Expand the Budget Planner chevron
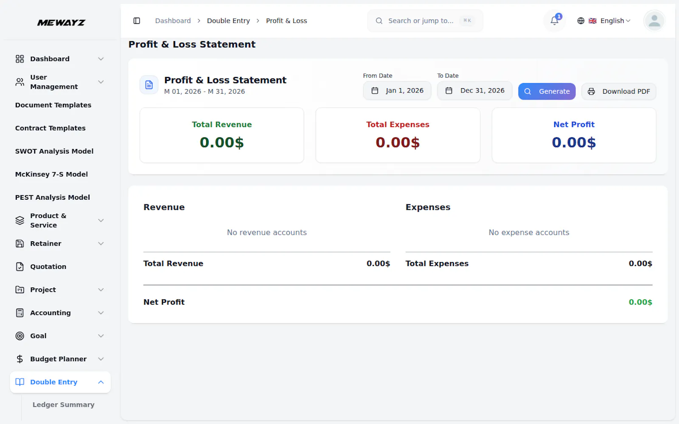Image resolution: width=679 pixels, height=424 pixels. [x=101, y=359]
